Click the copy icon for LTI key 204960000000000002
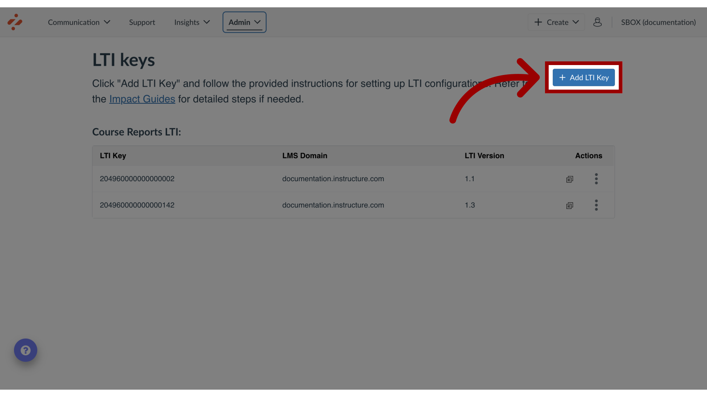 pyautogui.click(x=570, y=178)
